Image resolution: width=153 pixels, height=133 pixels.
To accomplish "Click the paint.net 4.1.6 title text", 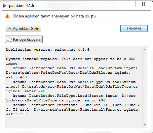I will pyautogui.click(x=21, y=6).
